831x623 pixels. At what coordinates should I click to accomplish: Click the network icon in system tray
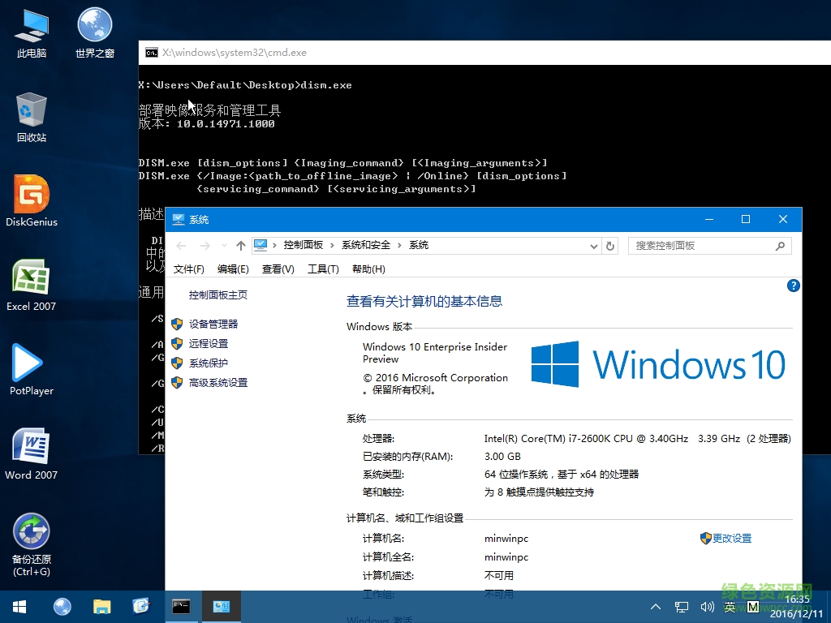pyautogui.click(x=681, y=606)
